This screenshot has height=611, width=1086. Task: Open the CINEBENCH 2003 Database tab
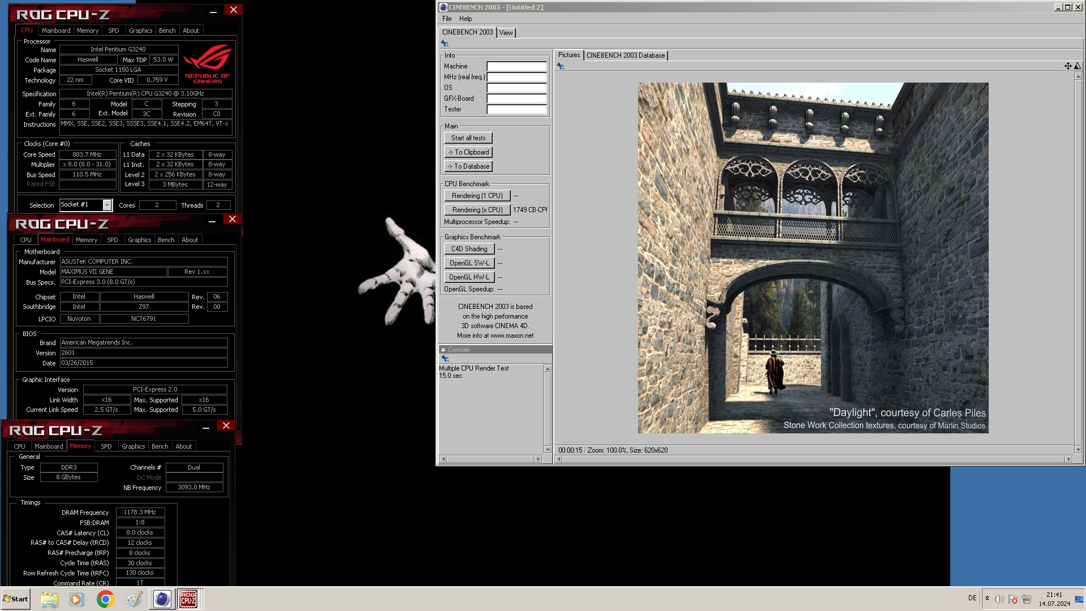pos(626,55)
